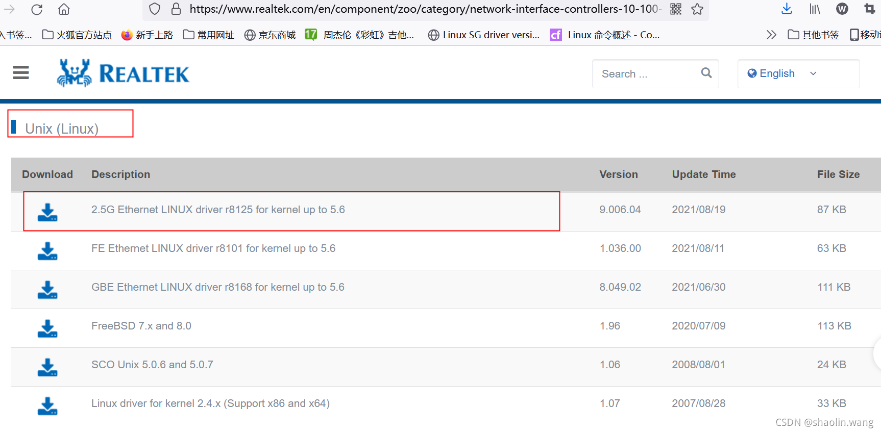Image resolution: width=881 pixels, height=433 pixels.
Task: Open the shield tracking protection icon
Action: tap(155, 9)
